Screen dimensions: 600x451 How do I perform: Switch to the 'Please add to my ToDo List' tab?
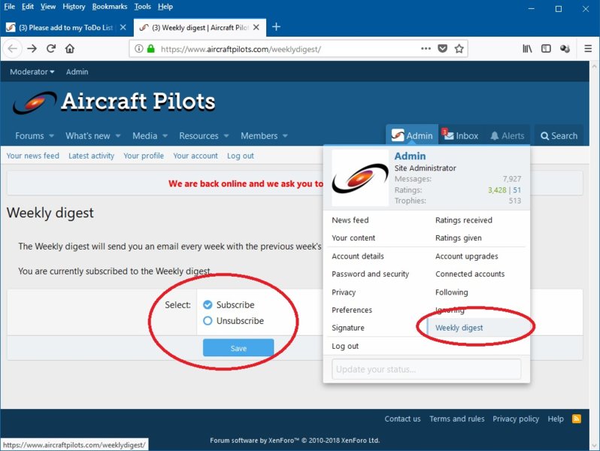[65, 28]
